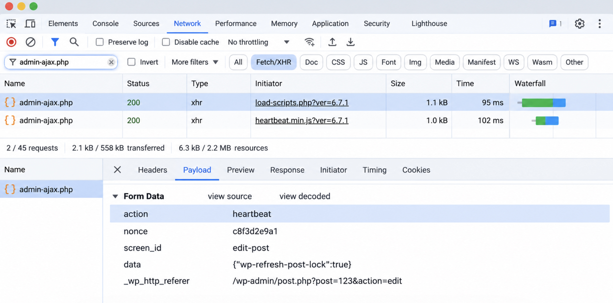The image size is (613, 303).
Task: Toggle the device toolbar icon
Action: pyautogui.click(x=30, y=24)
